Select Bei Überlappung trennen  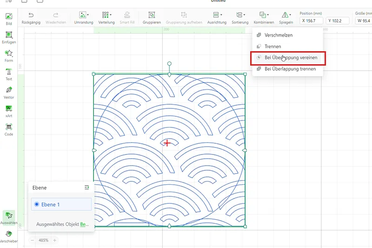coord(287,69)
